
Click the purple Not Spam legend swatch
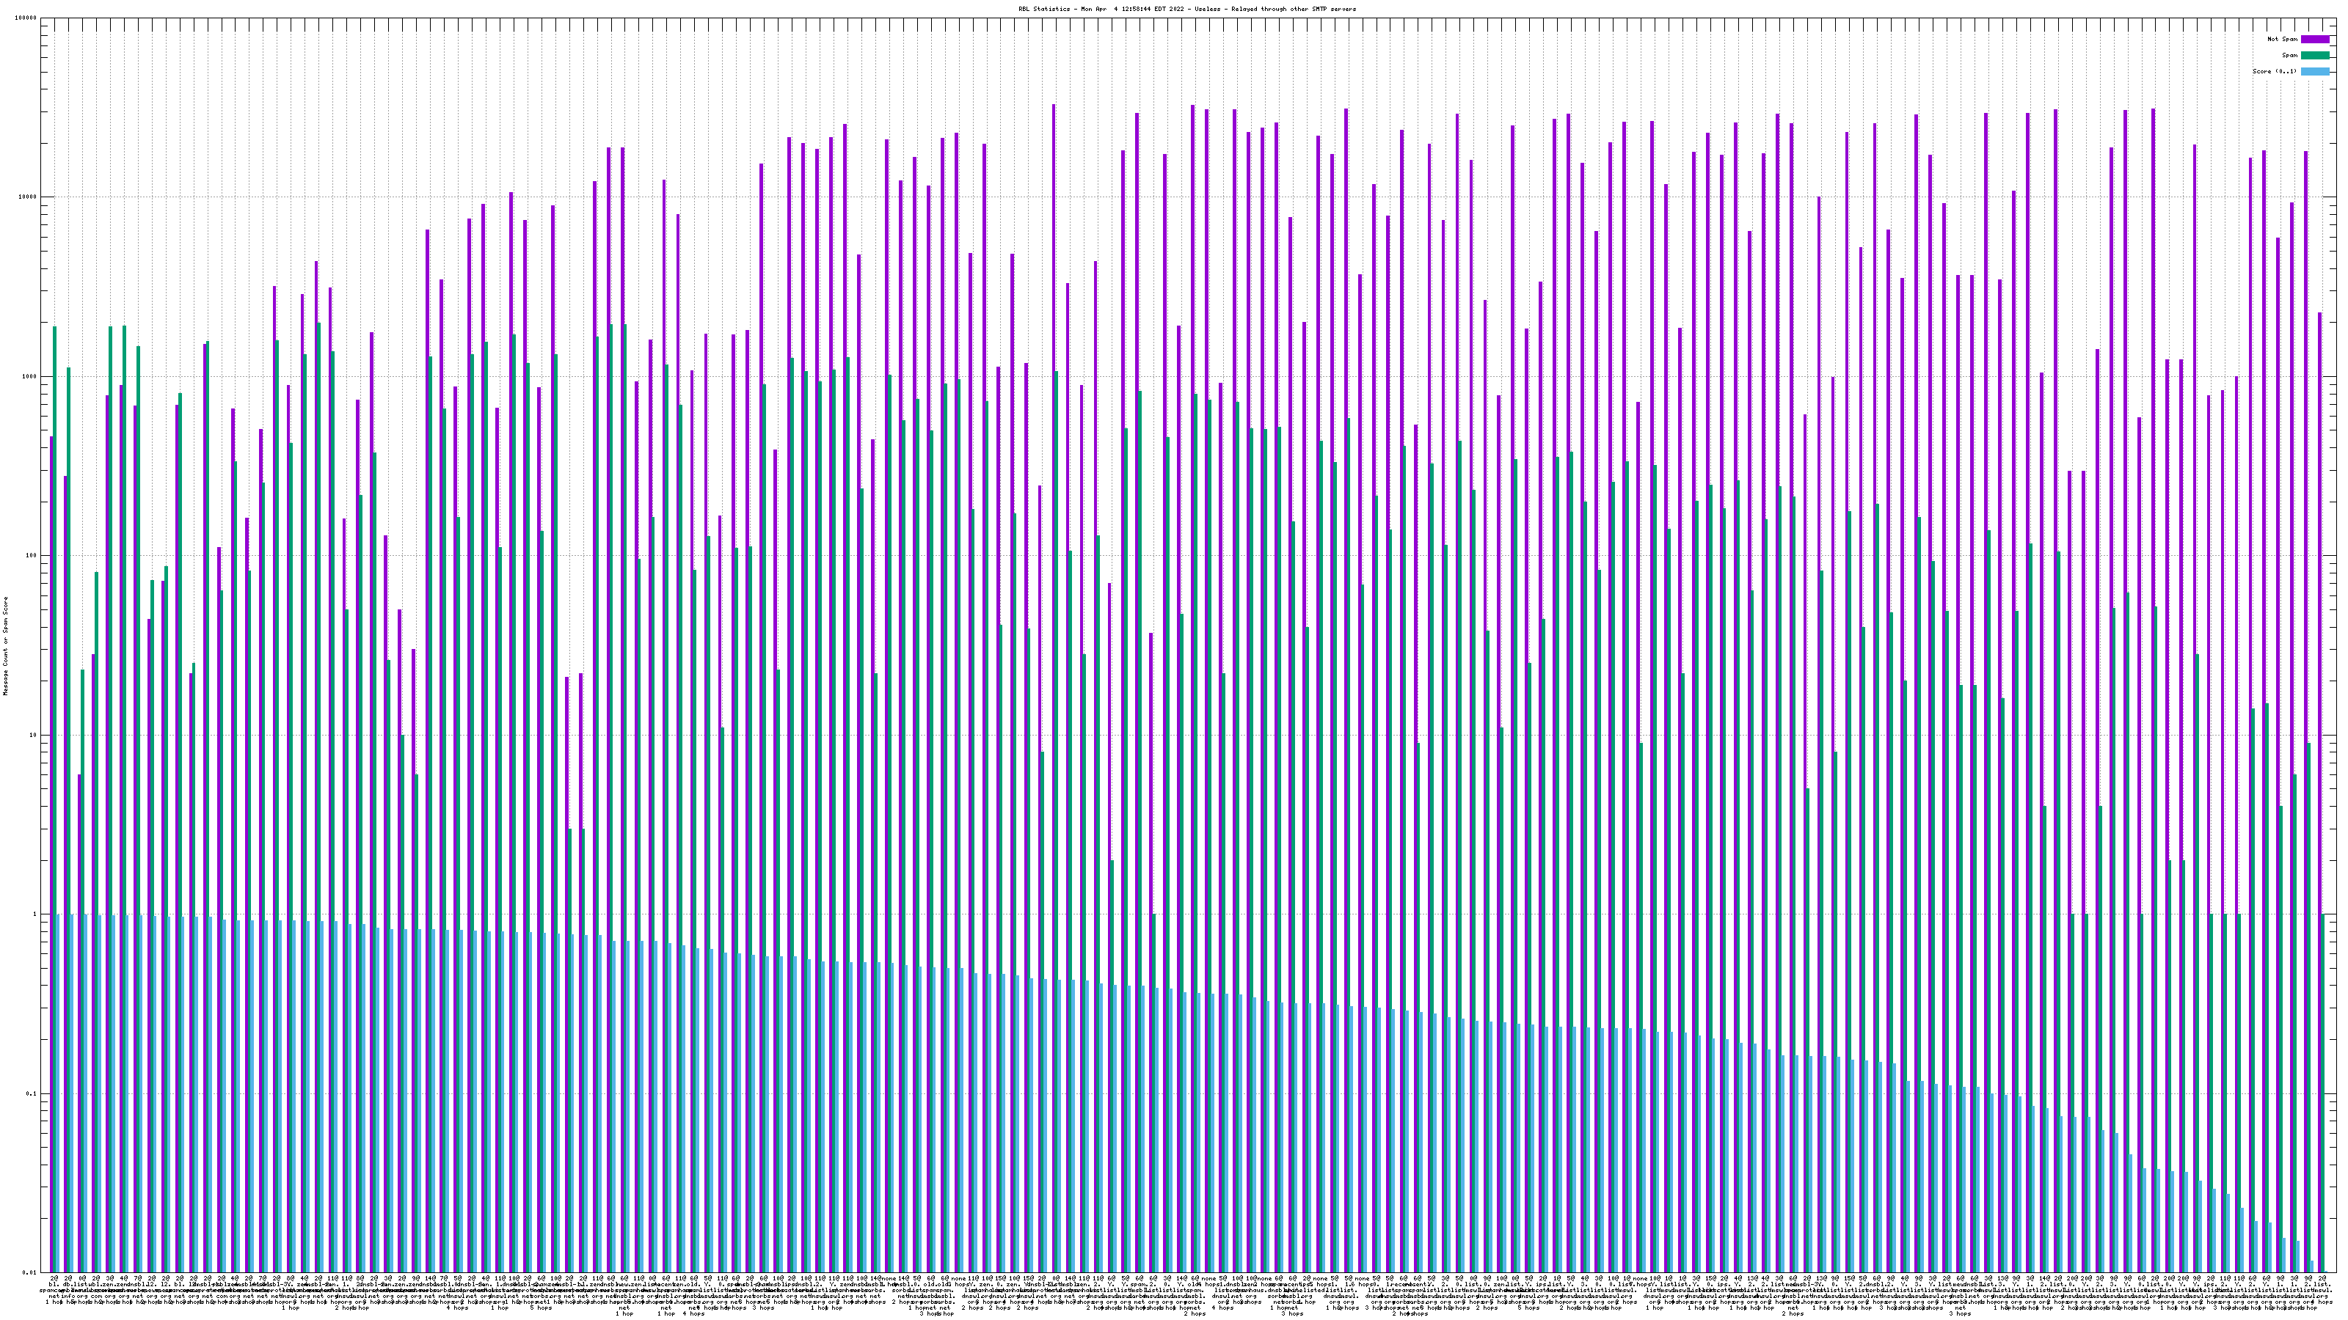pyautogui.click(x=2314, y=39)
